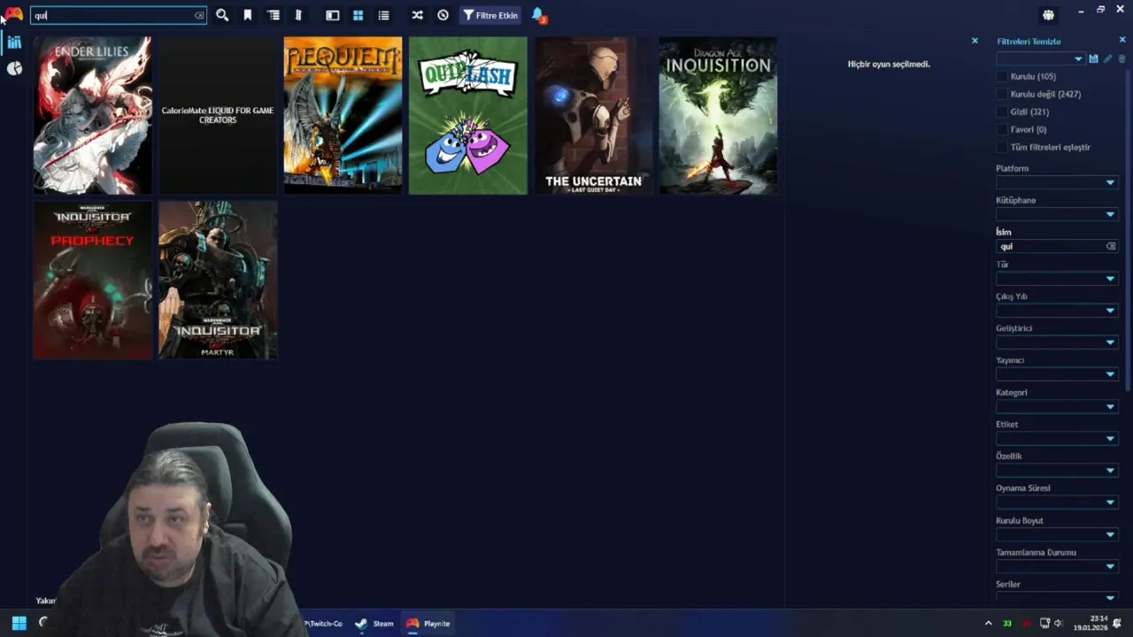The height and width of the screenshot is (637, 1133).
Task: Show hidden system tray icons
Action: click(988, 623)
